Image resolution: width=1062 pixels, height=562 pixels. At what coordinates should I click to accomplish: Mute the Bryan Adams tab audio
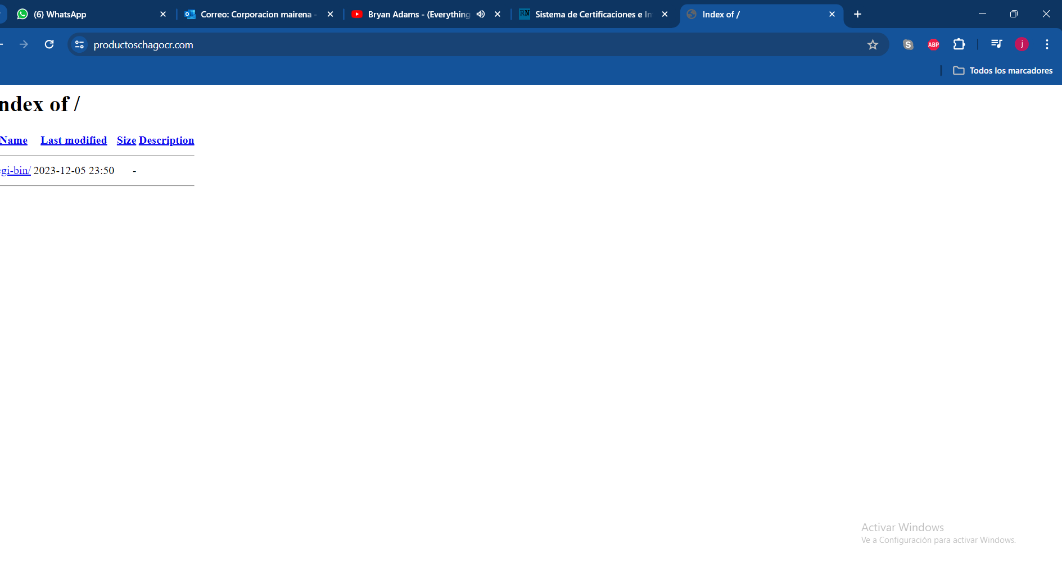[x=481, y=15]
